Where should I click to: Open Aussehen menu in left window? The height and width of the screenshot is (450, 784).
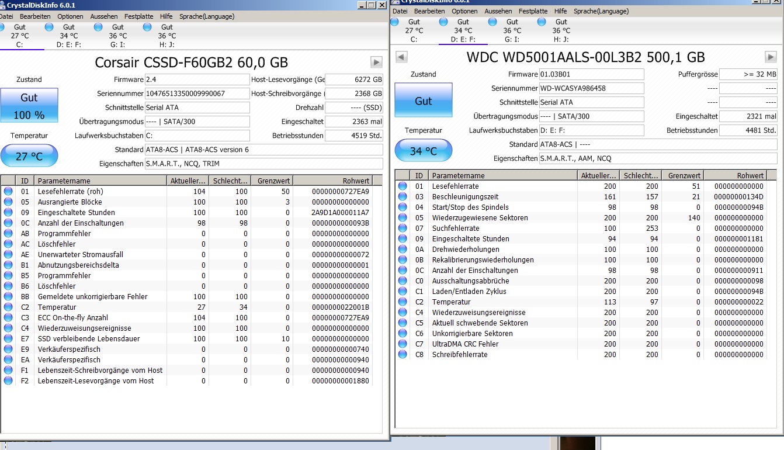point(104,16)
